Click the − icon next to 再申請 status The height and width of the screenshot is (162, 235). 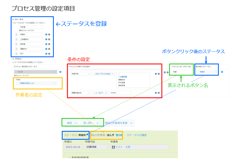pos(49,44)
